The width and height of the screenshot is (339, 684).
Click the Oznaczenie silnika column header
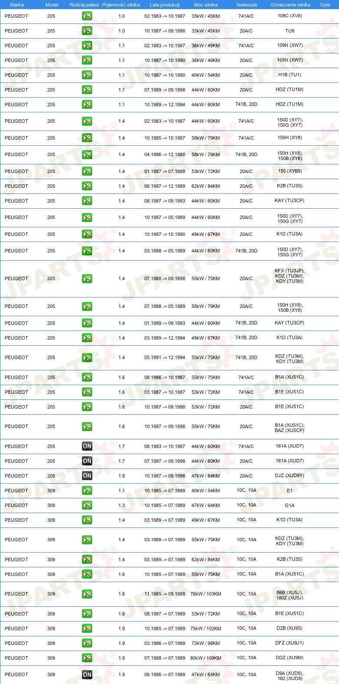290,5
